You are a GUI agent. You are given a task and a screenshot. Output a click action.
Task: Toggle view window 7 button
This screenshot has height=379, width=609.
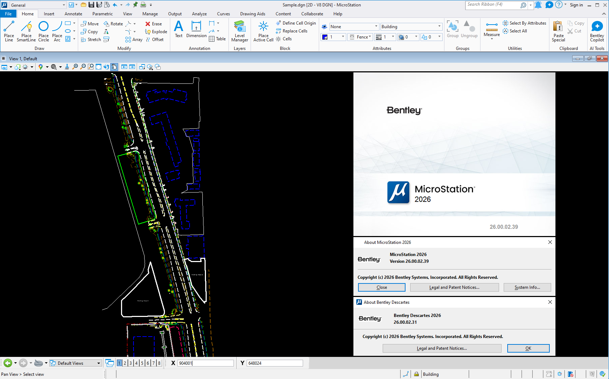[153, 363]
